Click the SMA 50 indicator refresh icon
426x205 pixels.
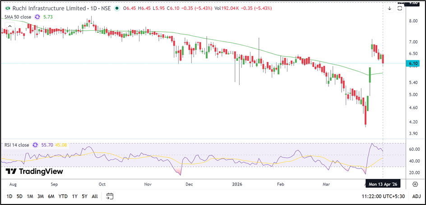pos(37,17)
